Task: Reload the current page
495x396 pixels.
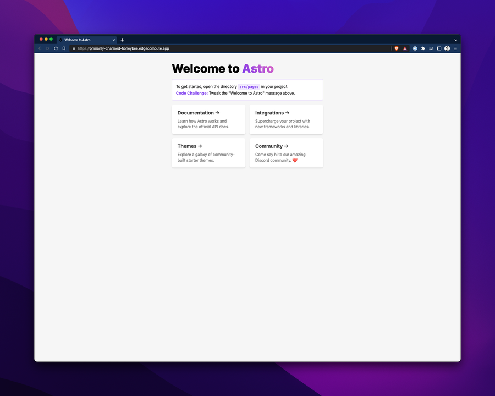Action: pos(56,48)
